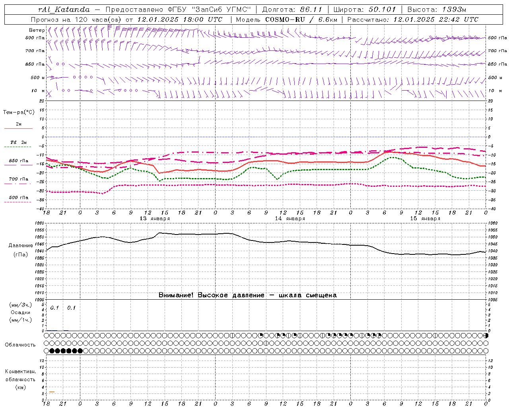
Task: Click the -40 value on left temperature axis
Action: 41,209
